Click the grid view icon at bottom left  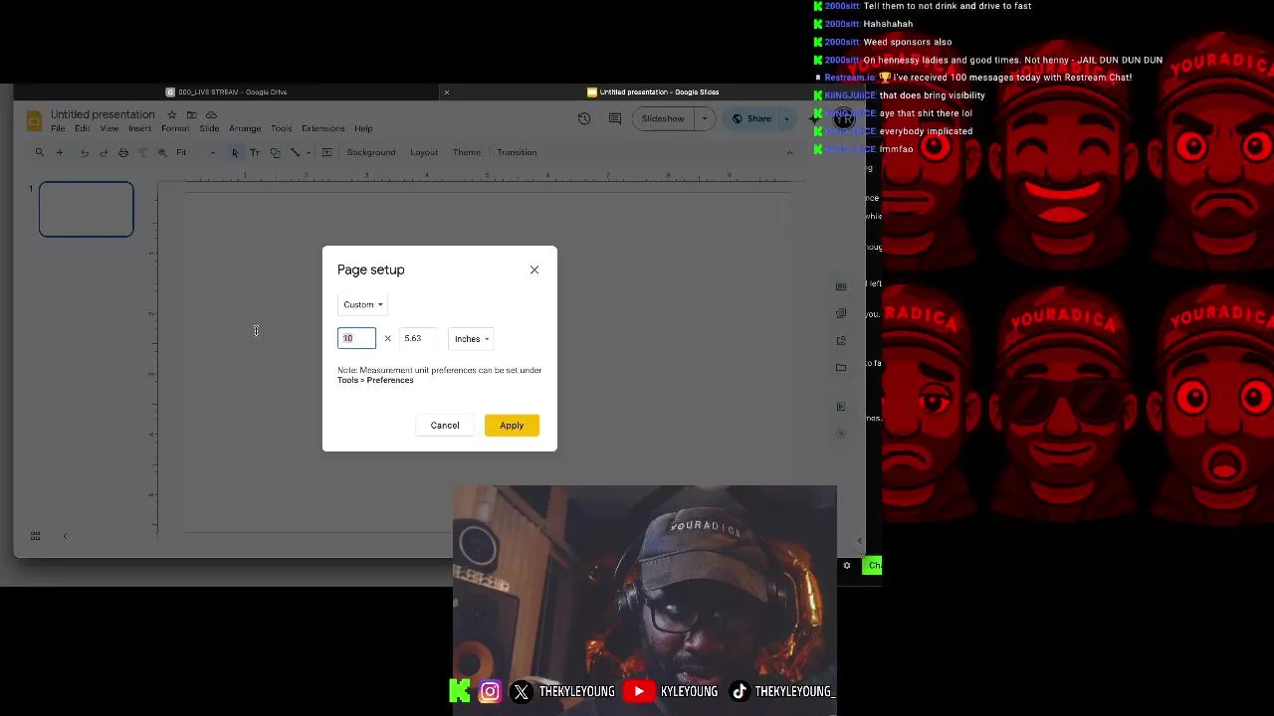coord(35,536)
